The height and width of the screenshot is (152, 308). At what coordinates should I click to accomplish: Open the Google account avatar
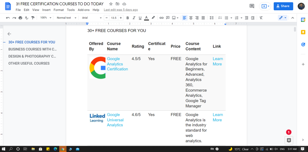click(301, 6)
